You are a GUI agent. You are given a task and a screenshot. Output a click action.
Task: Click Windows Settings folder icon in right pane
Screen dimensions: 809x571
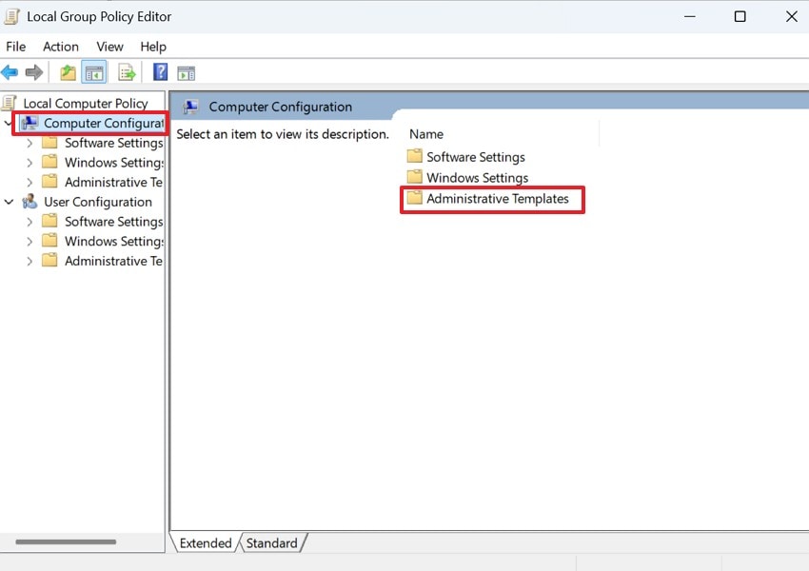pyautogui.click(x=414, y=177)
